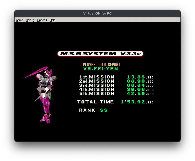Click the Virtual ON for PC title bar
Viewport: 195px width, 161px height.
[97, 14]
